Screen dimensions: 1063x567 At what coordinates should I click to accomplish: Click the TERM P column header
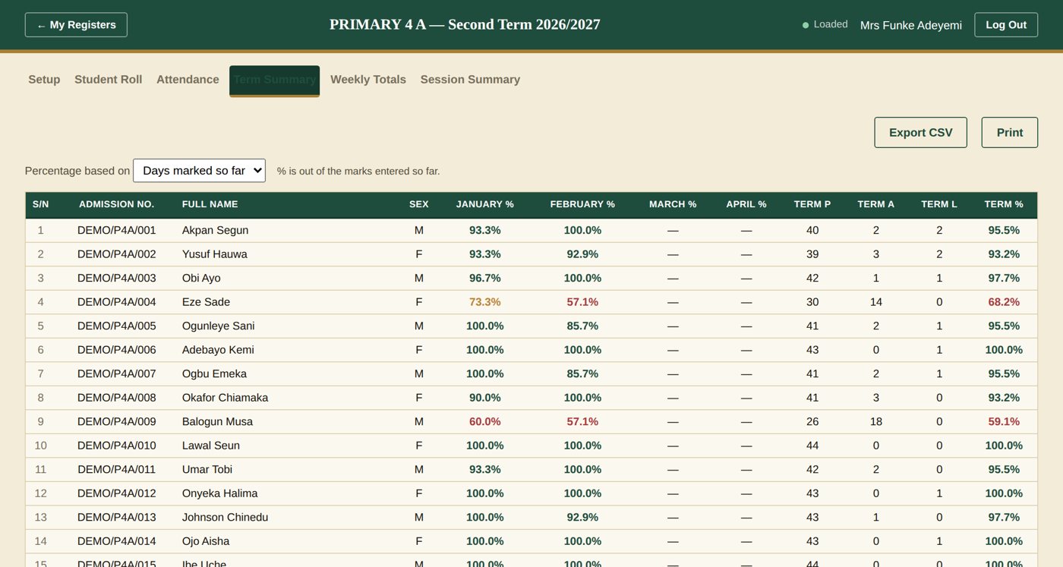[x=812, y=204]
